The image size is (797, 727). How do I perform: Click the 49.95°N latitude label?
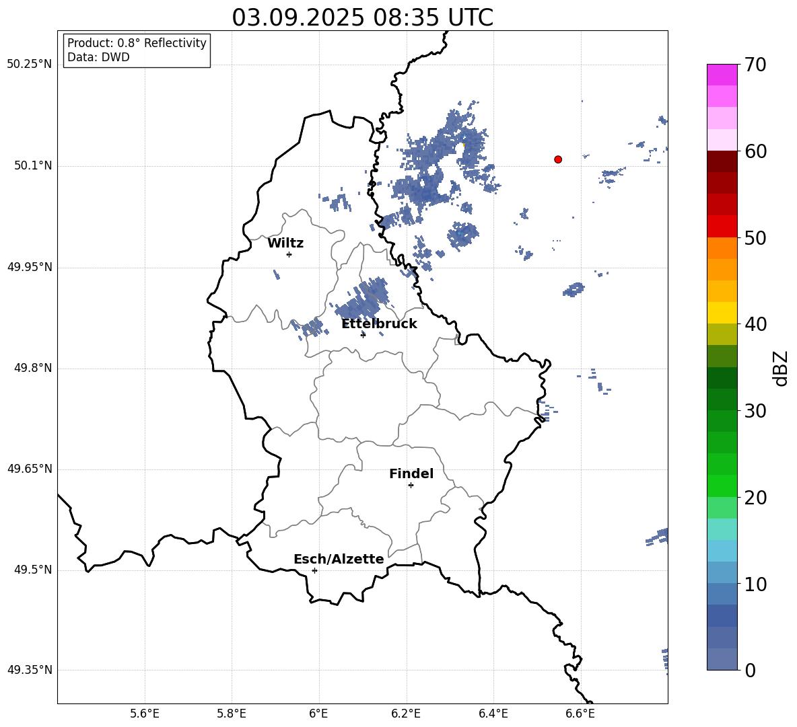30,266
